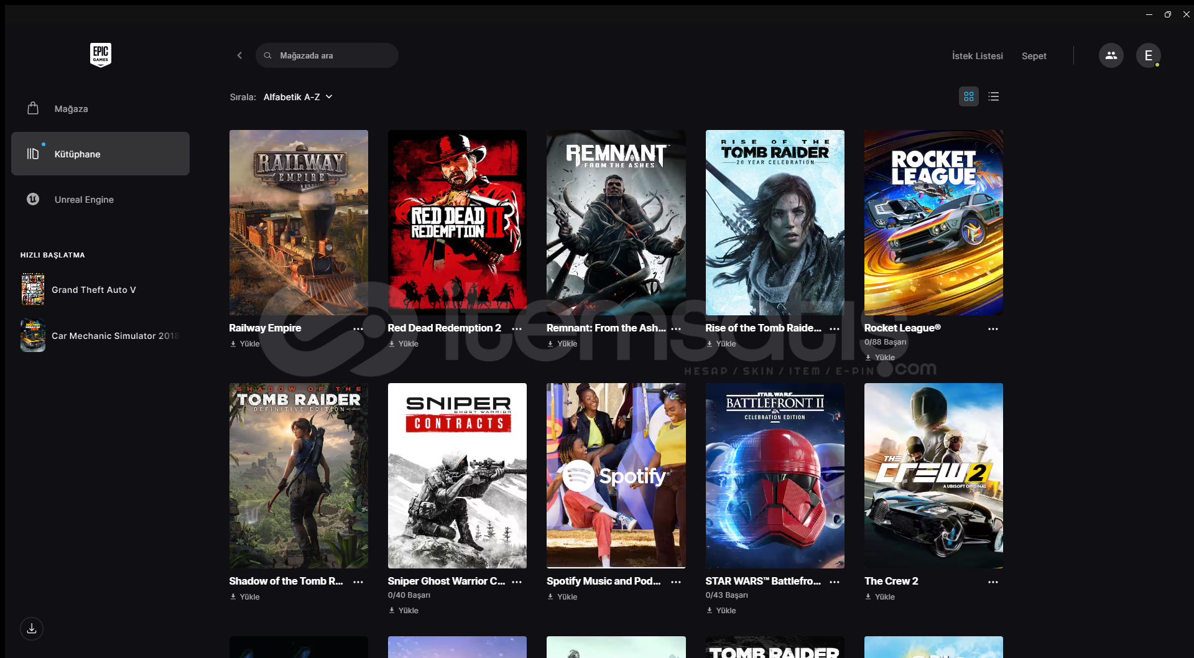Open Sniper Ghost Warrior Contracts options
The height and width of the screenshot is (658, 1194).
[x=517, y=582]
